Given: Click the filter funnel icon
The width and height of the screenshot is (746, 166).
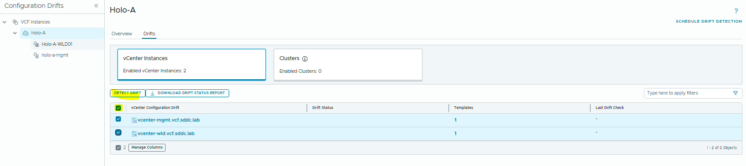Looking at the screenshot, I should click(735, 93).
